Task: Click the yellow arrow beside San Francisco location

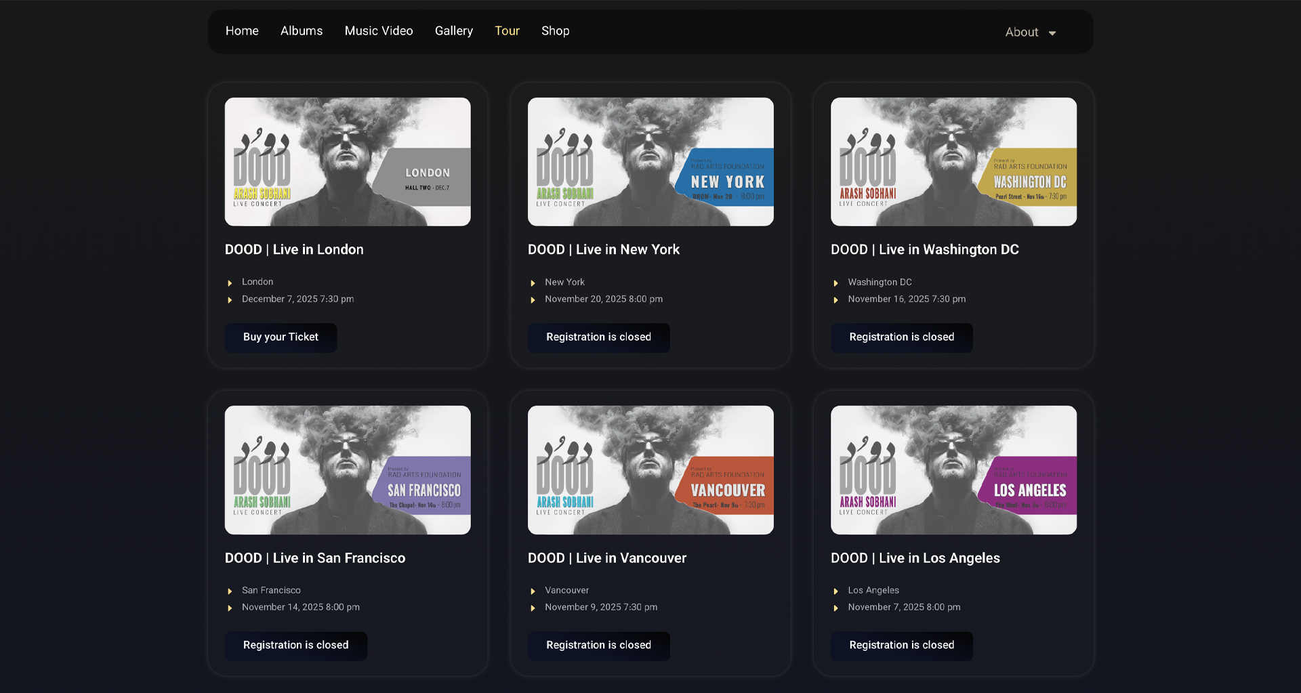Action: point(230,591)
